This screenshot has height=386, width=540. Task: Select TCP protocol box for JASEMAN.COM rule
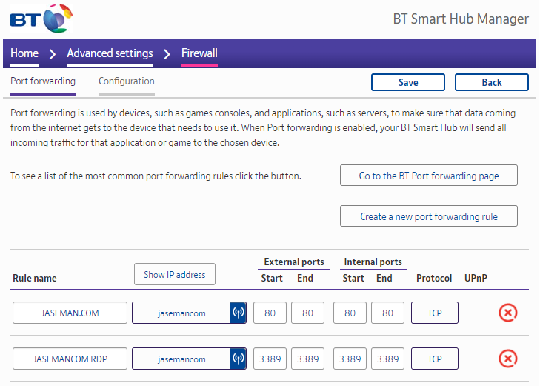pos(435,313)
